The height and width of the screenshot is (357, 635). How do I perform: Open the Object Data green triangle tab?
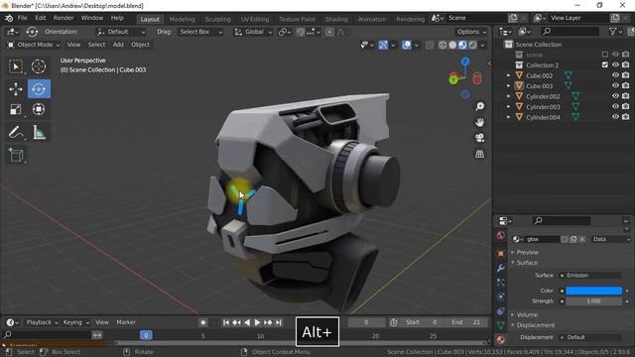coord(500,325)
